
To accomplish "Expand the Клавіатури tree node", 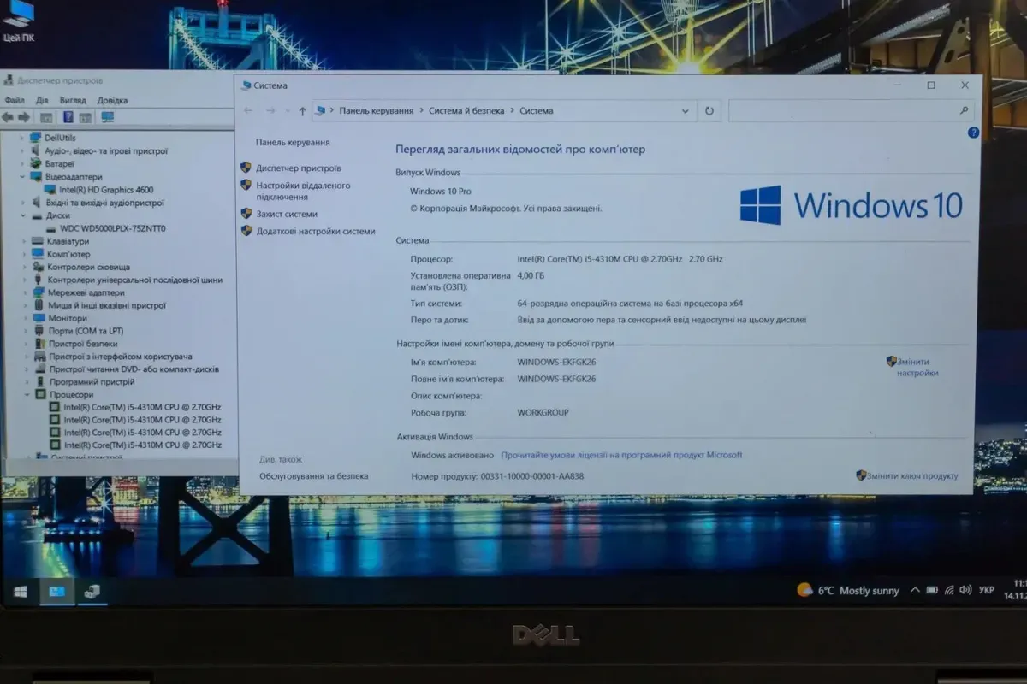I will (x=24, y=241).
